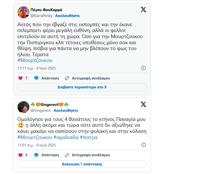Open #πατρα hashtag link

coord(89,137)
